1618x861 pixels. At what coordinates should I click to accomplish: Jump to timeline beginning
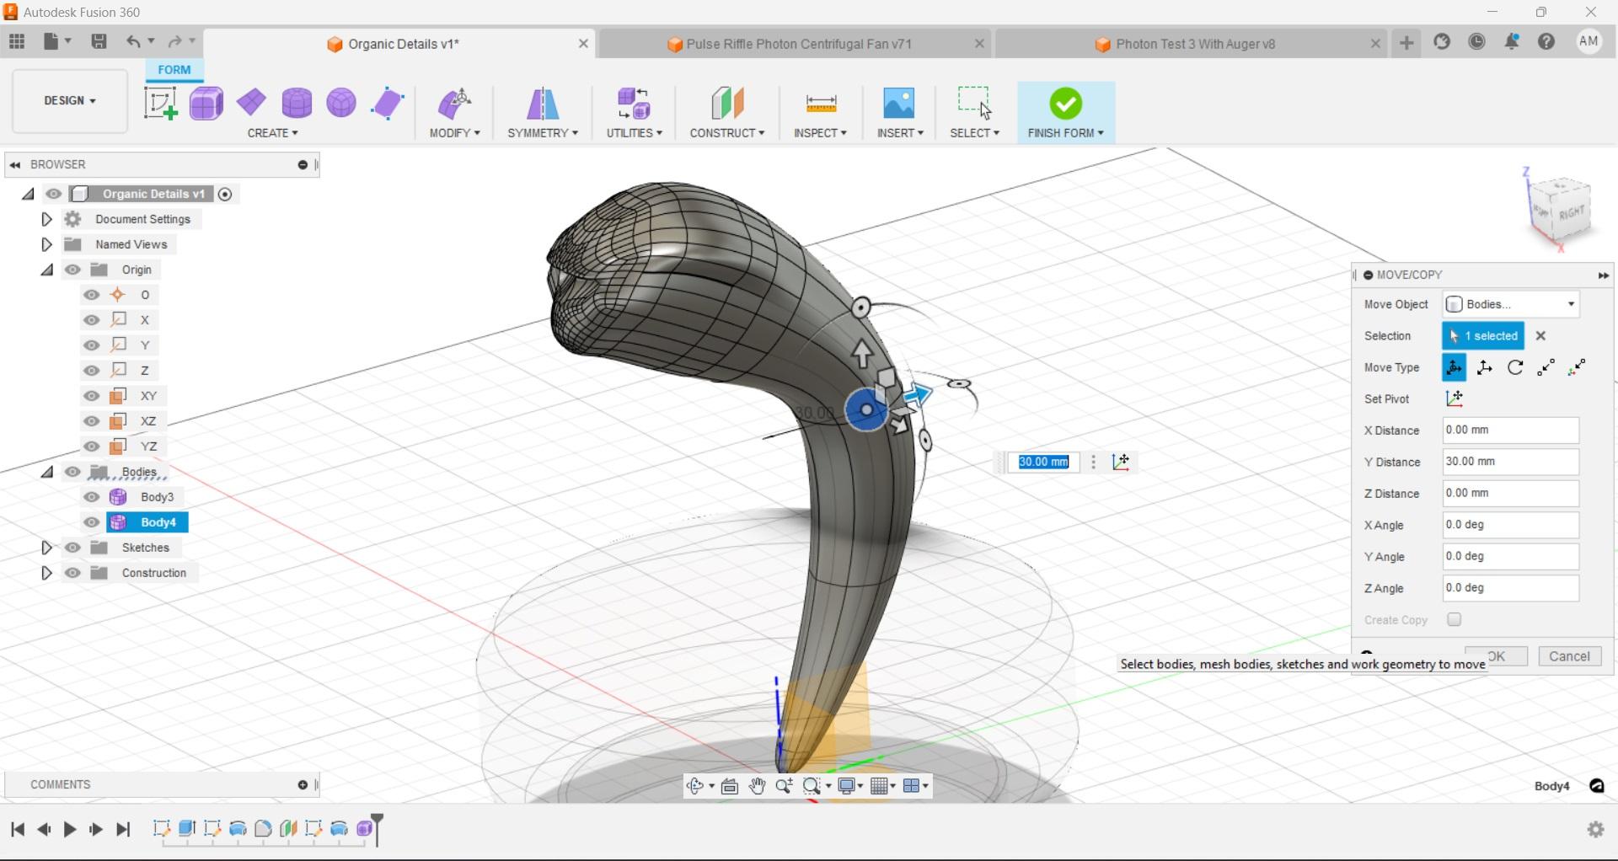(x=17, y=830)
